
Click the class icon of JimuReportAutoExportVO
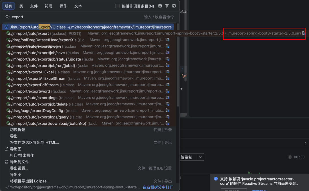pyautogui.click(x=7, y=27)
